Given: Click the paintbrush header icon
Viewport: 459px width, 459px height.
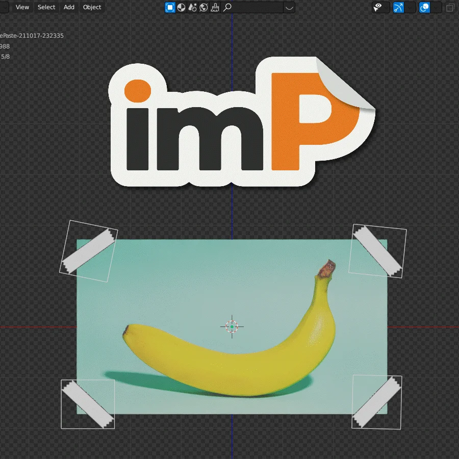Looking at the screenshot, I should click(x=215, y=7).
